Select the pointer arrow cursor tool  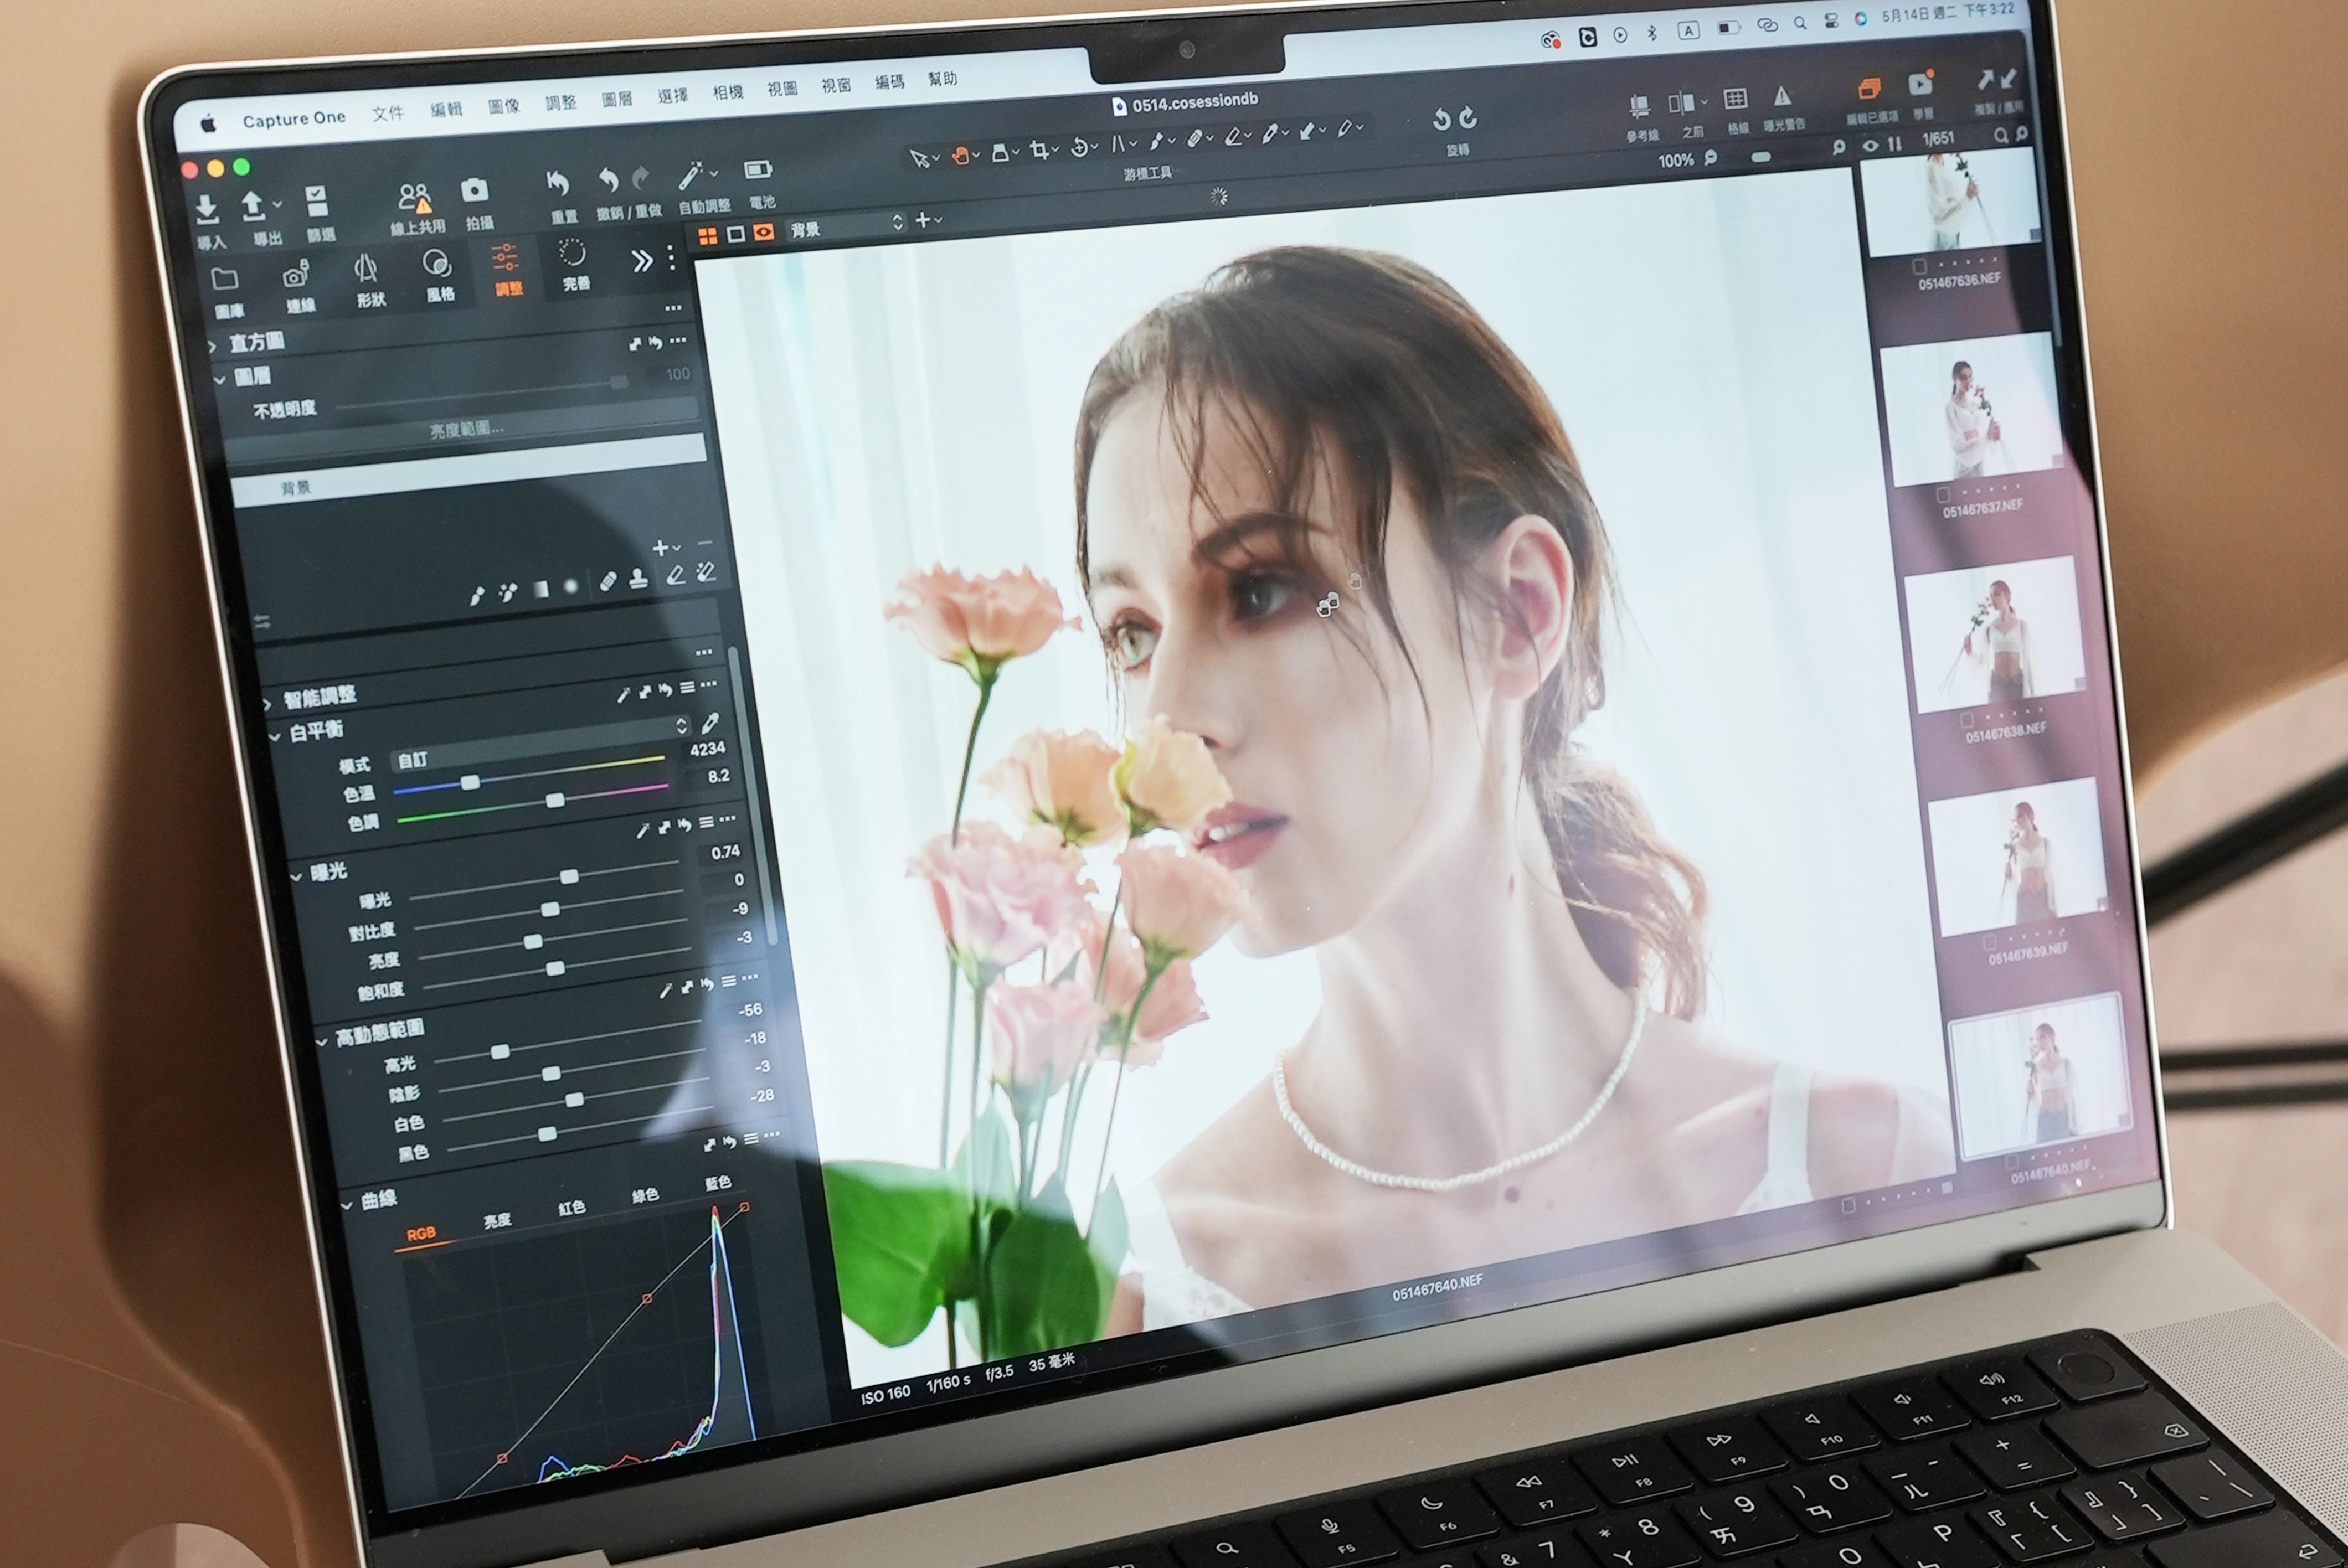pos(919,158)
